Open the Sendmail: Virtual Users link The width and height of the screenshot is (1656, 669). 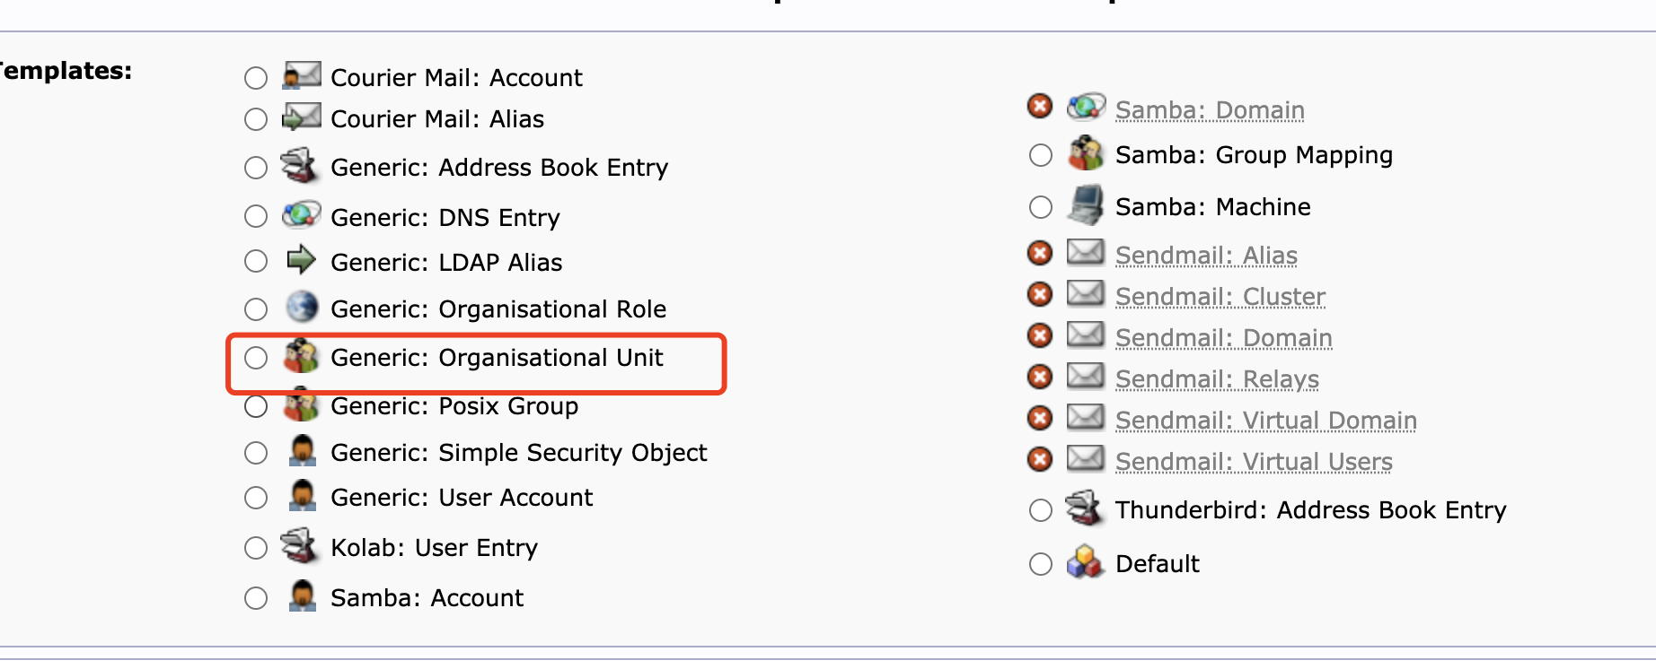click(1254, 462)
